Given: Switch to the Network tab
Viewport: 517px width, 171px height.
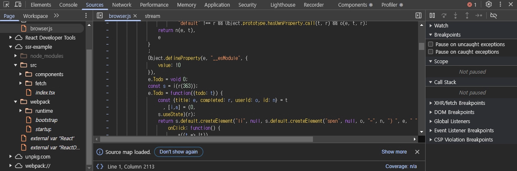Looking at the screenshot, I should coord(122,5).
